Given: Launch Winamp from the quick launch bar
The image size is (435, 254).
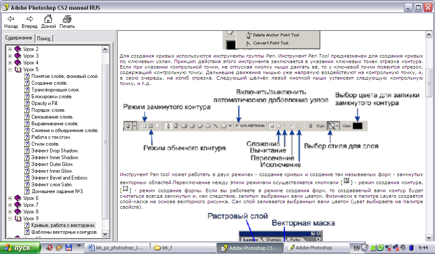Looking at the screenshot, I should [59, 247].
